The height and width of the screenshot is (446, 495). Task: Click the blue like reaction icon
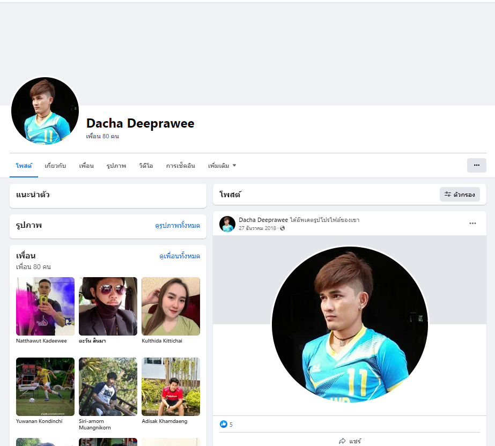[224, 424]
